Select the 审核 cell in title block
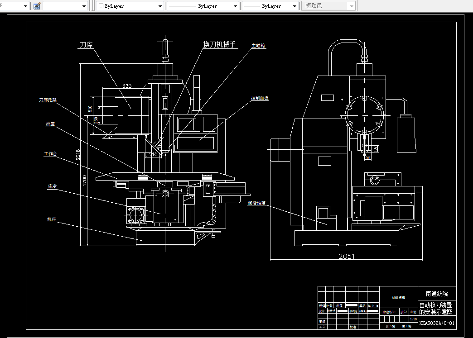Viewport: 473px width, 338px height. 322,322
